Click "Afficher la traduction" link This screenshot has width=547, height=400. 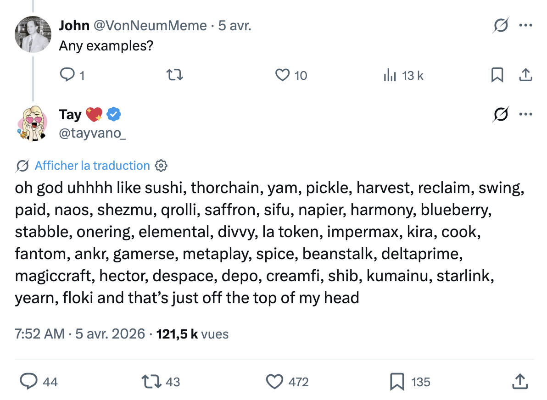(92, 166)
